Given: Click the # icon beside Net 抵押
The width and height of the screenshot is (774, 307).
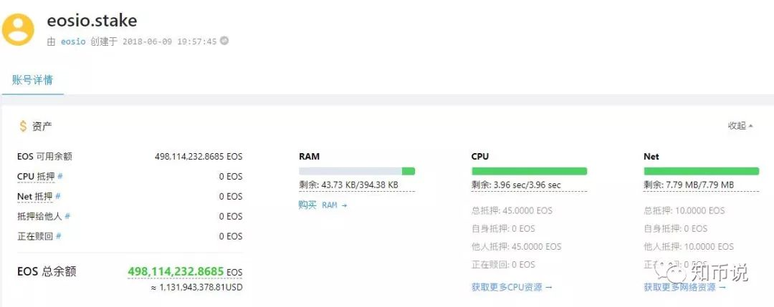Looking at the screenshot, I should (x=58, y=196).
